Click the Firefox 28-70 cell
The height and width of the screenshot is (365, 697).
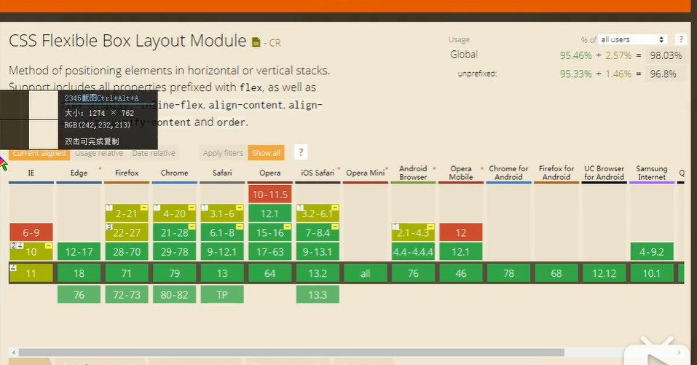127,251
